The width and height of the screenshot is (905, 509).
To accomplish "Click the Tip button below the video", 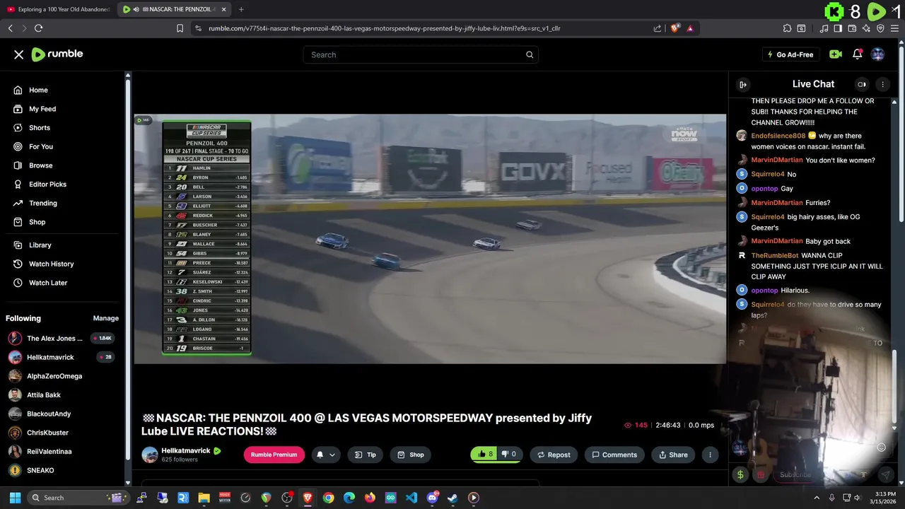I will [366, 455].
